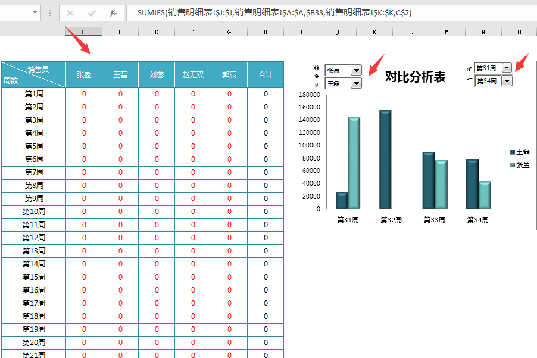
Task: Expand the Name Box dropdown arrow
Action: pos(35,13)
